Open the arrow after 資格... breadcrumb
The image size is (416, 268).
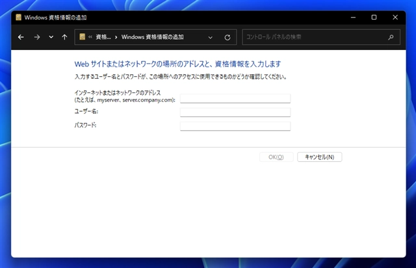tap(116, 37)
